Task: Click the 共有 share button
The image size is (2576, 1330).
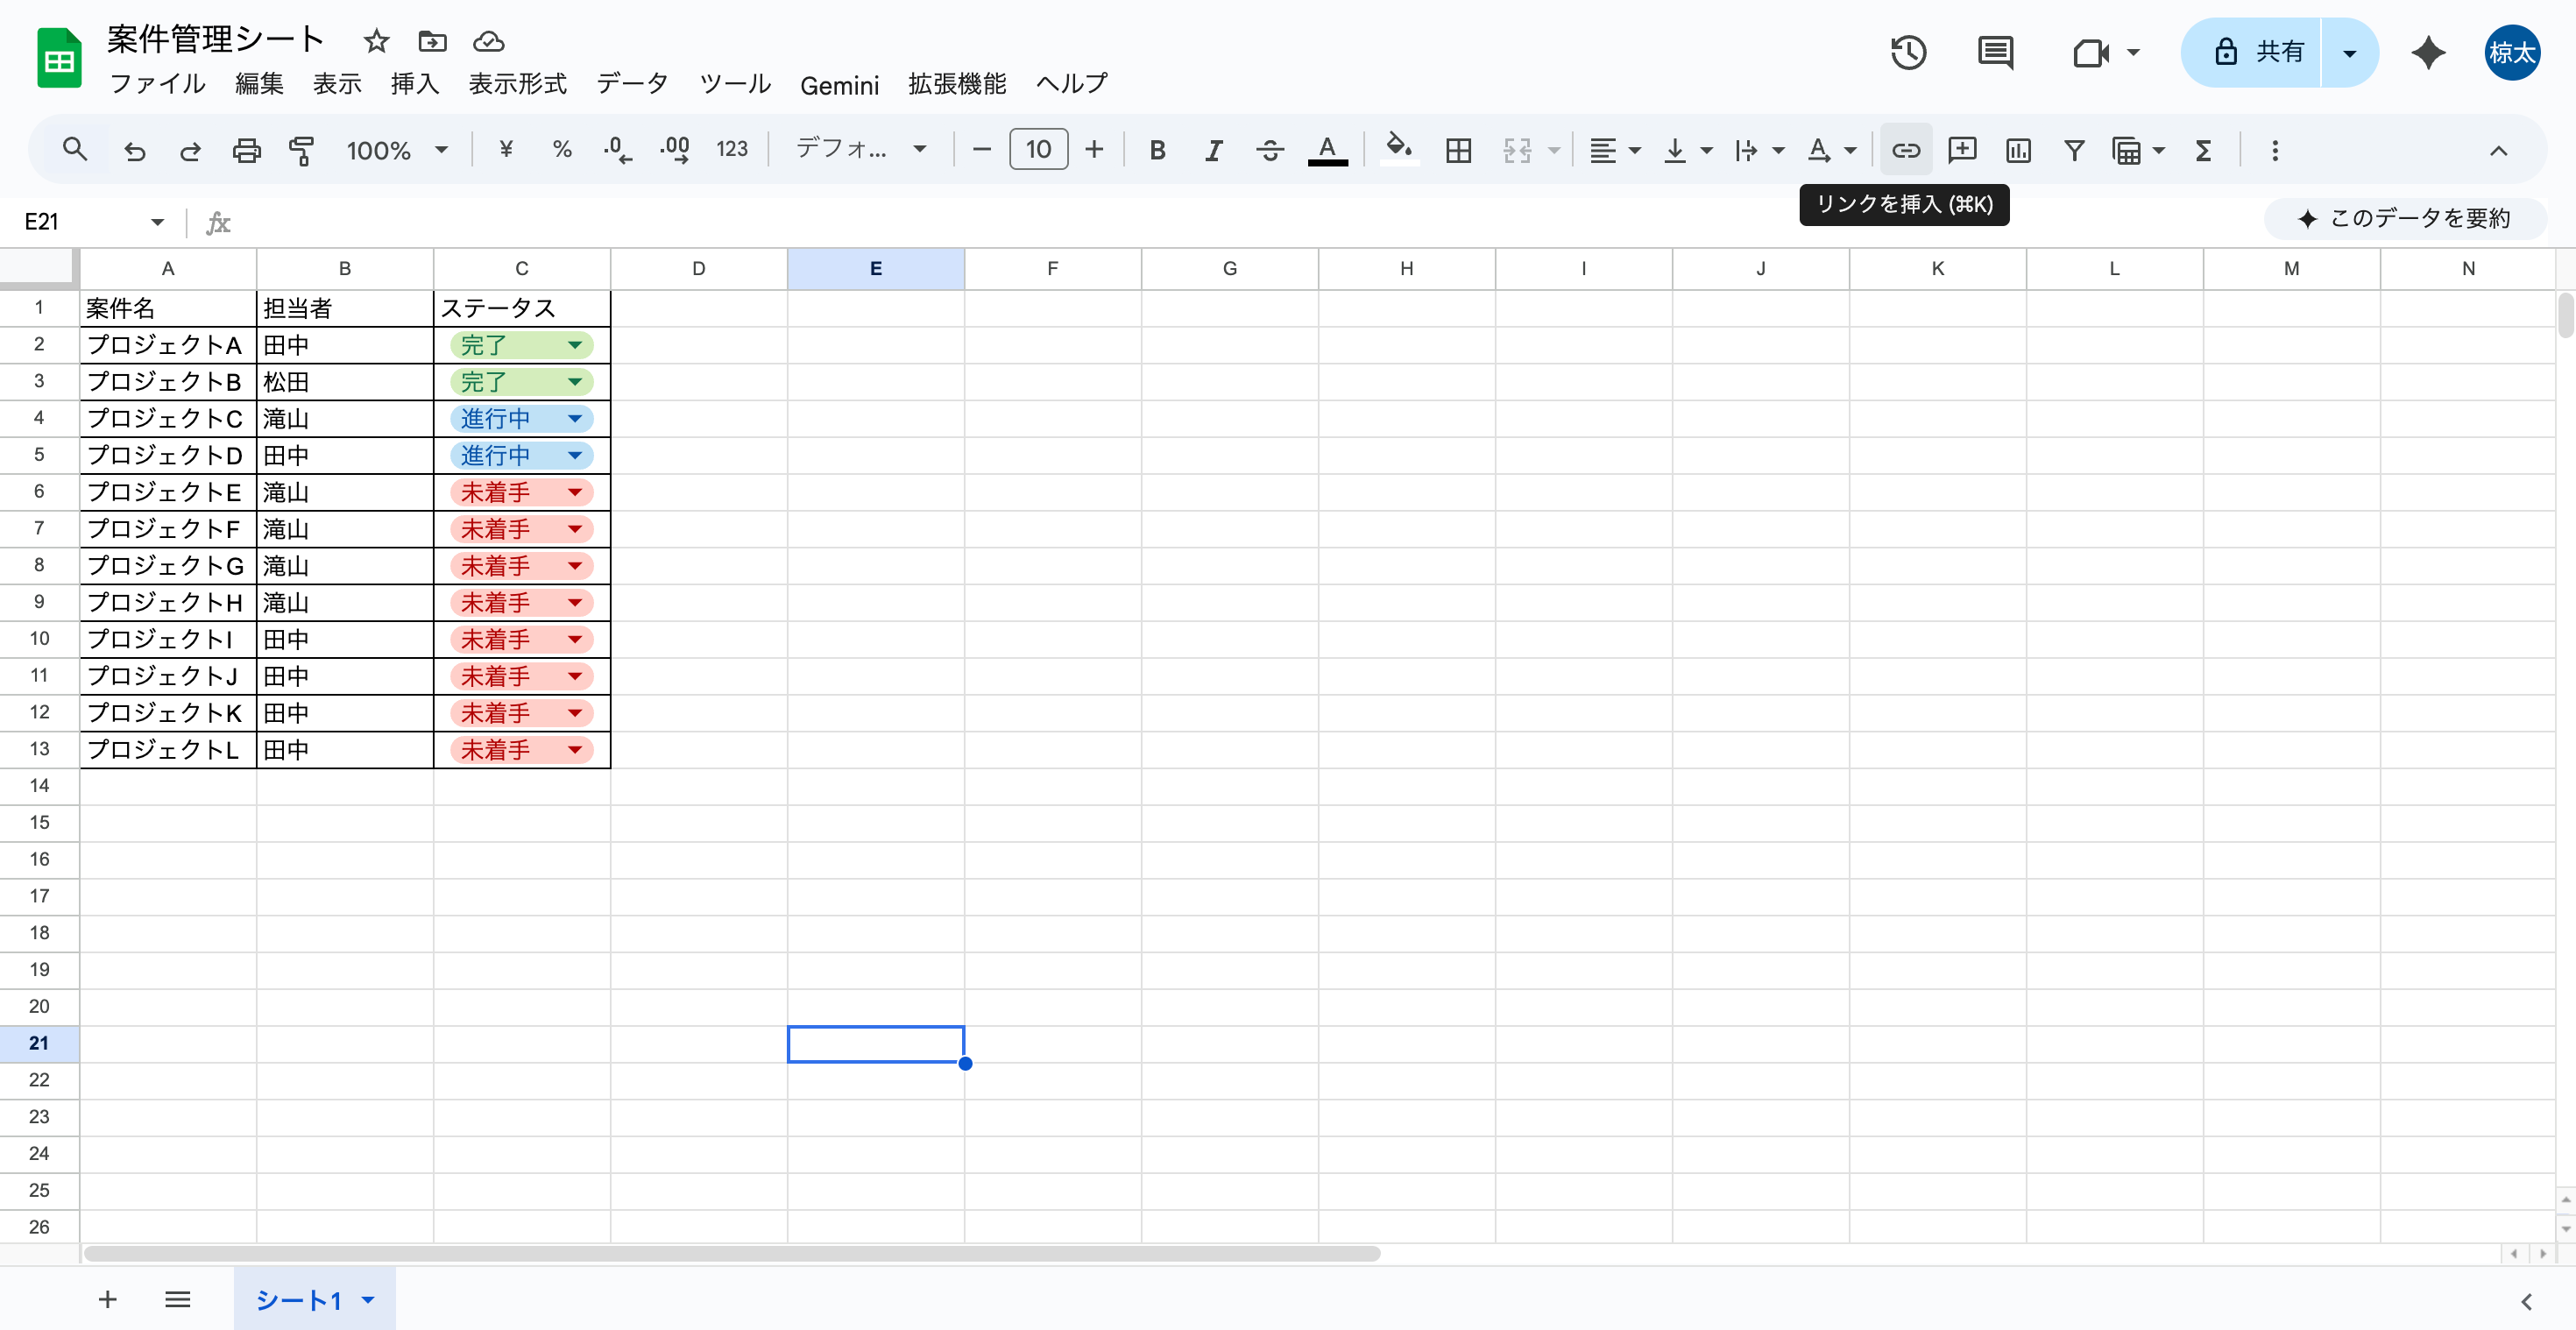Action: coord(2258,52)
